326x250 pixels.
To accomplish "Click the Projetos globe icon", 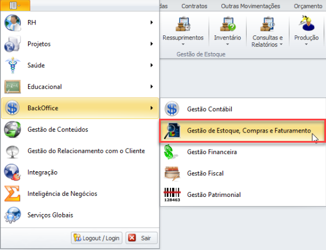I will (13, 44).
